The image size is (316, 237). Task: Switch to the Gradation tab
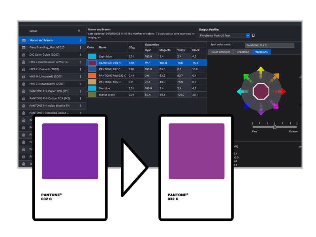point(243,52)
